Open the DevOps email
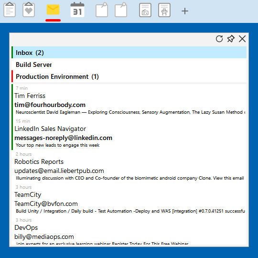 coord(26,228)
